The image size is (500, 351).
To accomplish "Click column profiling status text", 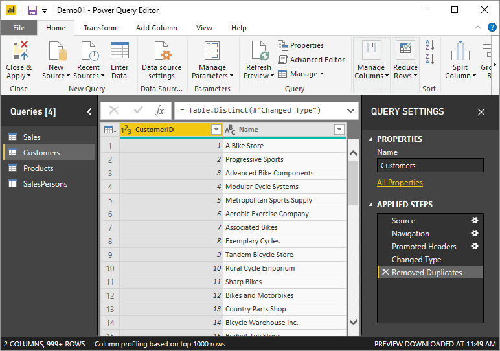I will [160, 344].
